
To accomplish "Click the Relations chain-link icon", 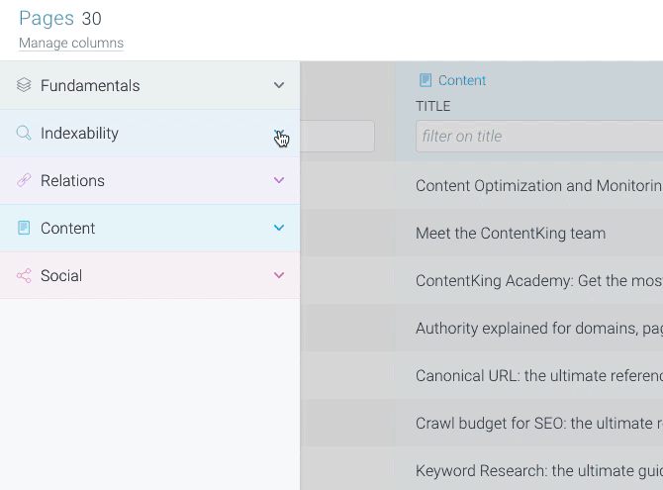I will coord(24,180).
